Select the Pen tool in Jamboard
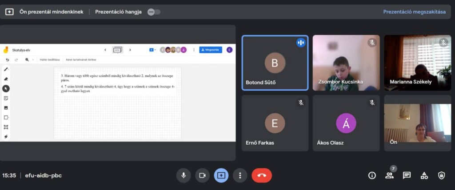 click(x=6, y=69)
